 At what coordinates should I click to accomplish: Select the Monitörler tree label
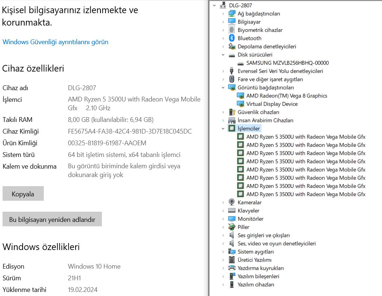point(251,219)
